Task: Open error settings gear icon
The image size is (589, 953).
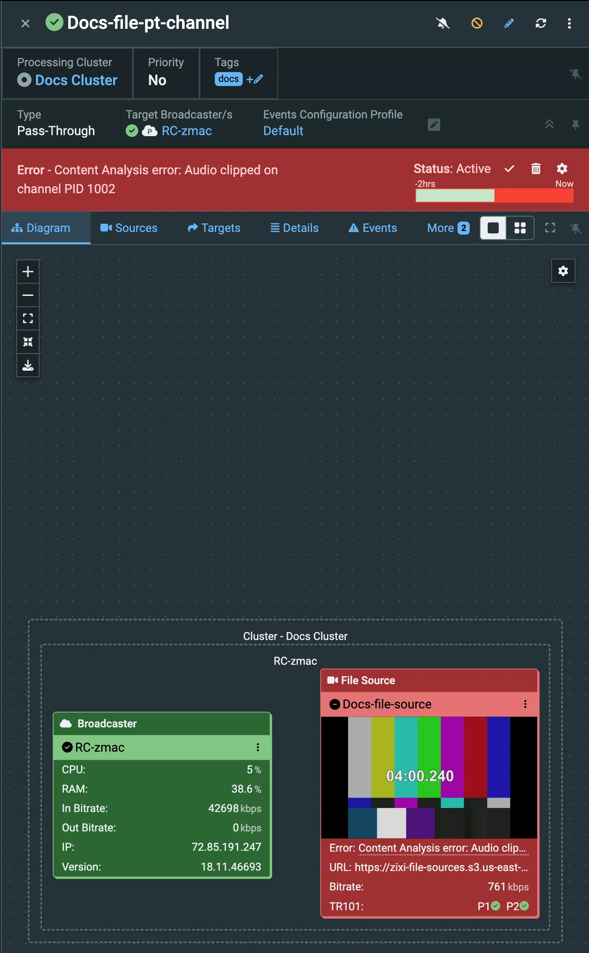Action: pyautogui.click(x=562, y=169)
